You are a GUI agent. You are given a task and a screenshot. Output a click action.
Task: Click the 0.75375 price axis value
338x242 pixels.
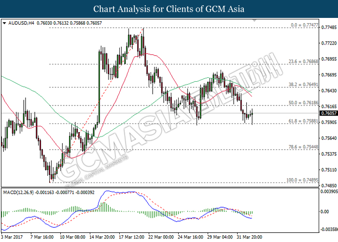(x=329, y=154)
